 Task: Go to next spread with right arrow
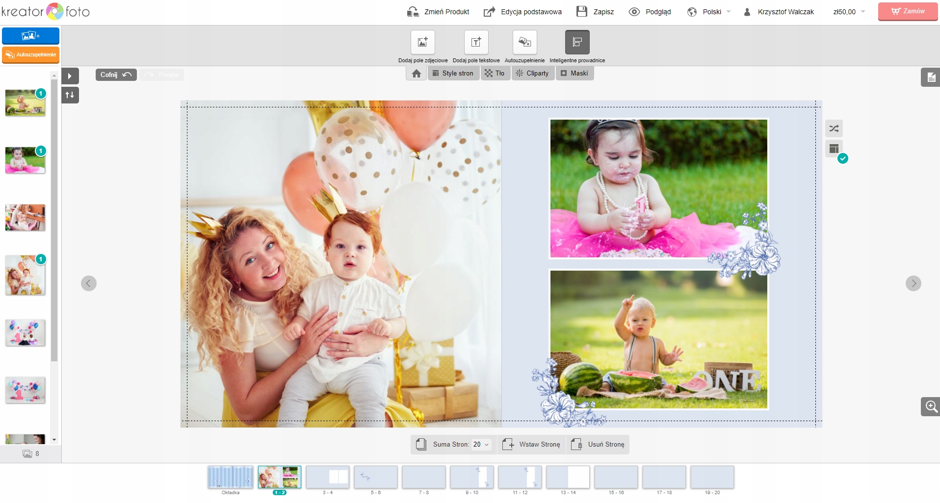tap(913, 283)
